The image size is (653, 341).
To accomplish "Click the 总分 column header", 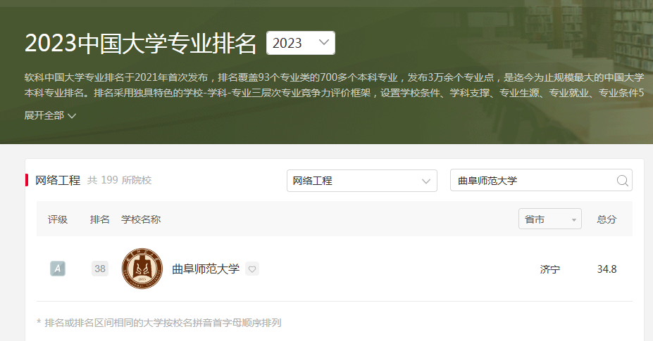I will coord(607,219).
